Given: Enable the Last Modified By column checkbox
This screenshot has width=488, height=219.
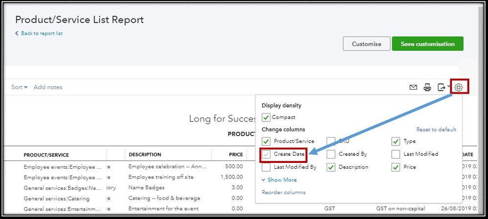Looking at the screenshot, I should tap(266, 167).
